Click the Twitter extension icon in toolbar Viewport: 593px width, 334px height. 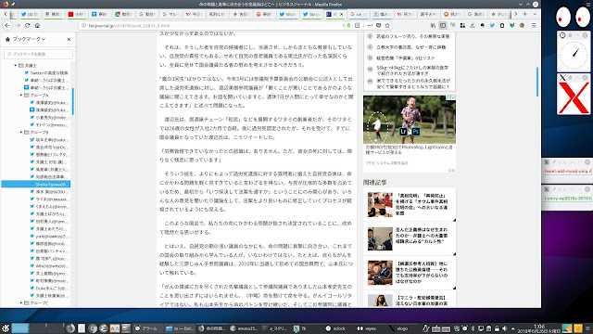(x=492, y=25)
